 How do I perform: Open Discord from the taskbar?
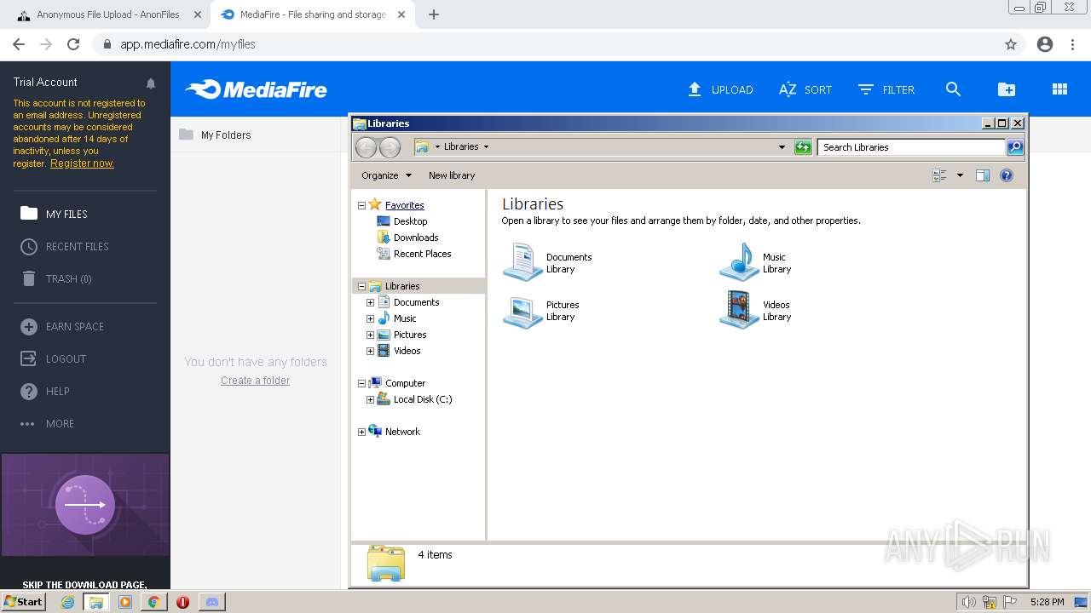212,602
